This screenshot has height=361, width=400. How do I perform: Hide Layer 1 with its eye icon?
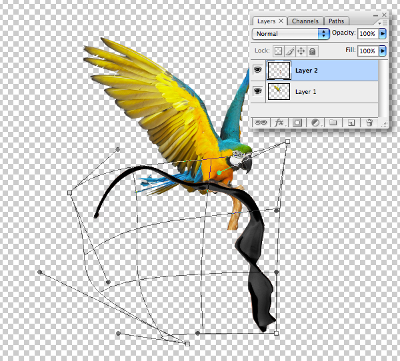click(x=258, y=91)
